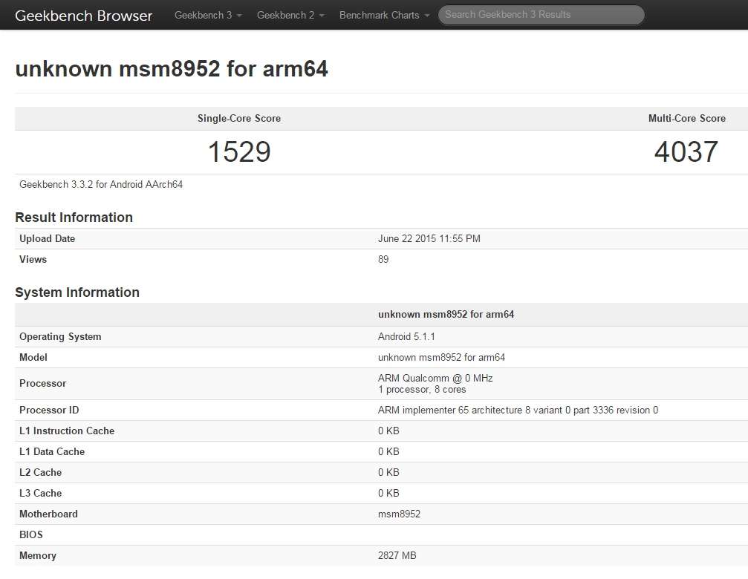Click the Processor ID label
Image resolution: width=748 pixels, height=579 pixels.
pos(49,410)
